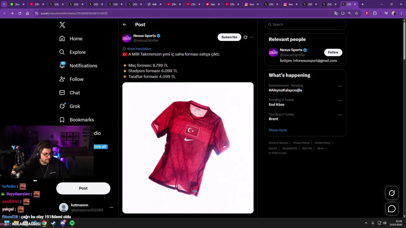Open the @nexustransfer handle on post

pyautogui.click(x=146, y=41)
